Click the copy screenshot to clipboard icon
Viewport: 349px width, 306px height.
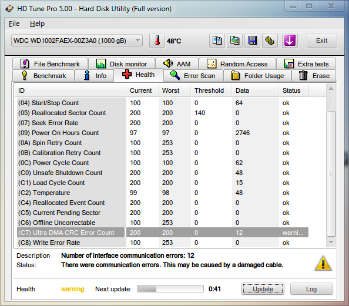[x=234, y=41]
